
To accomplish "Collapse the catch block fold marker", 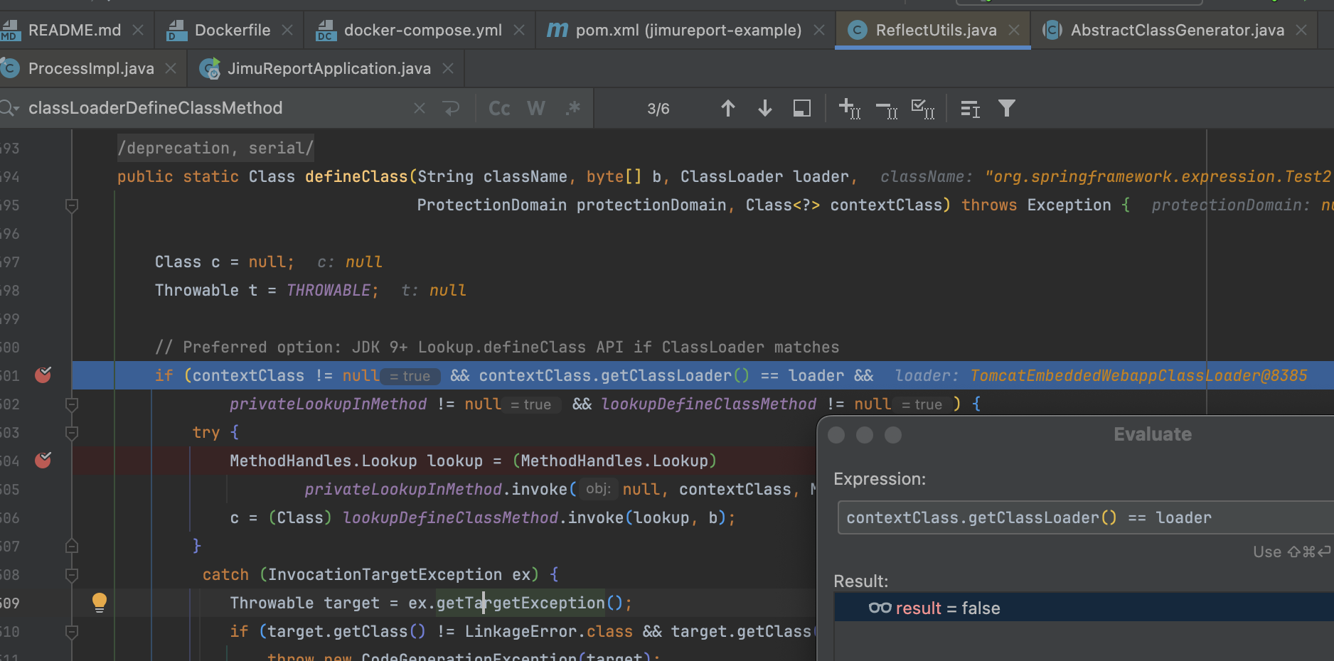I will tap(72, 574).
